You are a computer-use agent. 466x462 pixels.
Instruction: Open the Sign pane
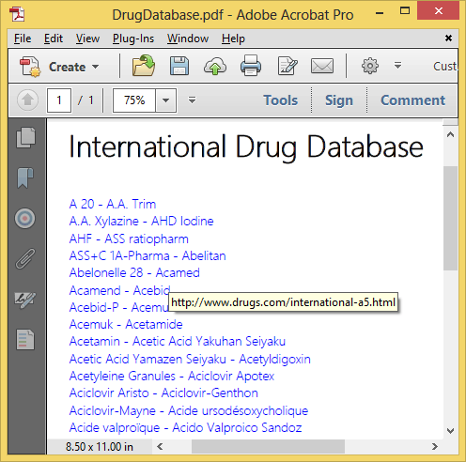(339, 100)
